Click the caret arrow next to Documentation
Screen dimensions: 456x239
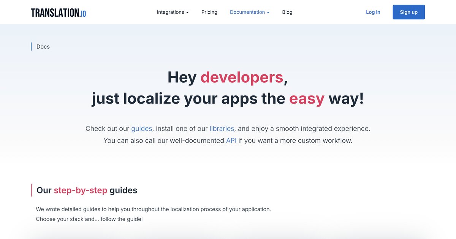coord(268,12)
